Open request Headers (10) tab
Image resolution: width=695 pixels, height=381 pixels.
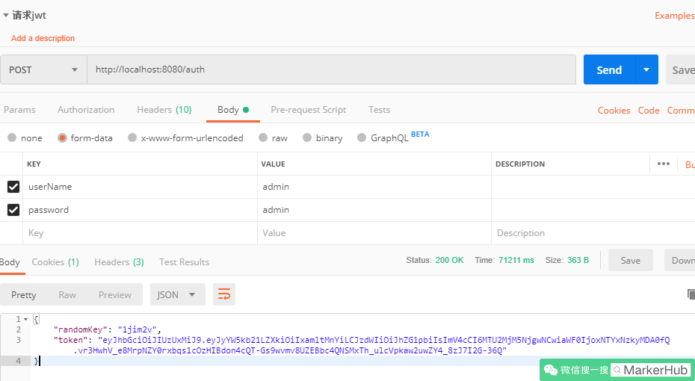(164, 110)
